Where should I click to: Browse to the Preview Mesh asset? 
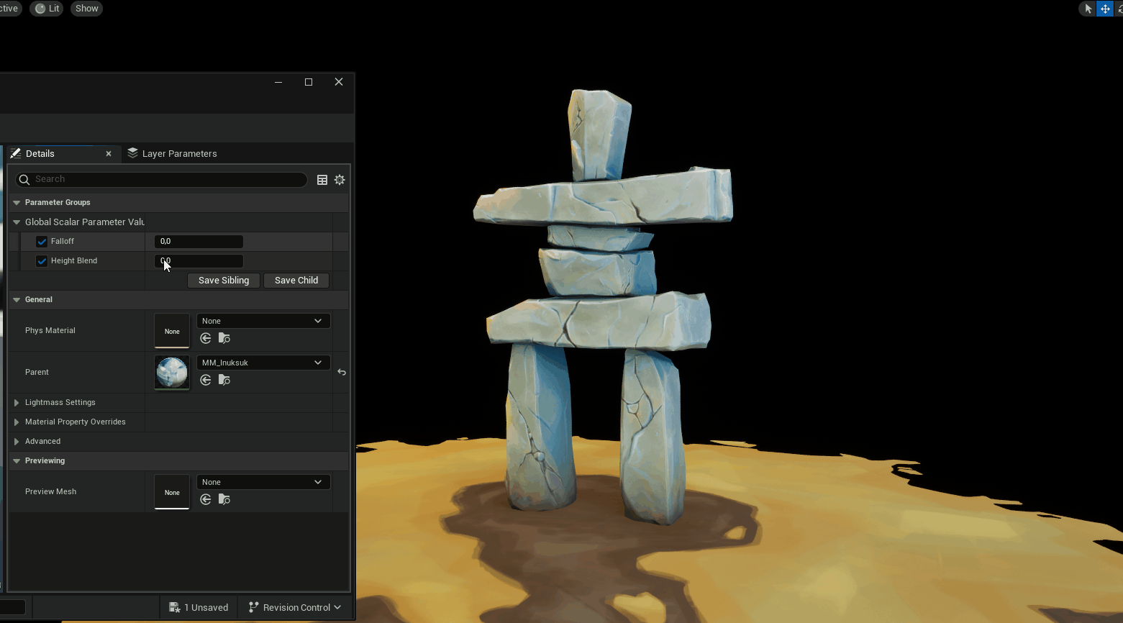tap(224, 499)
